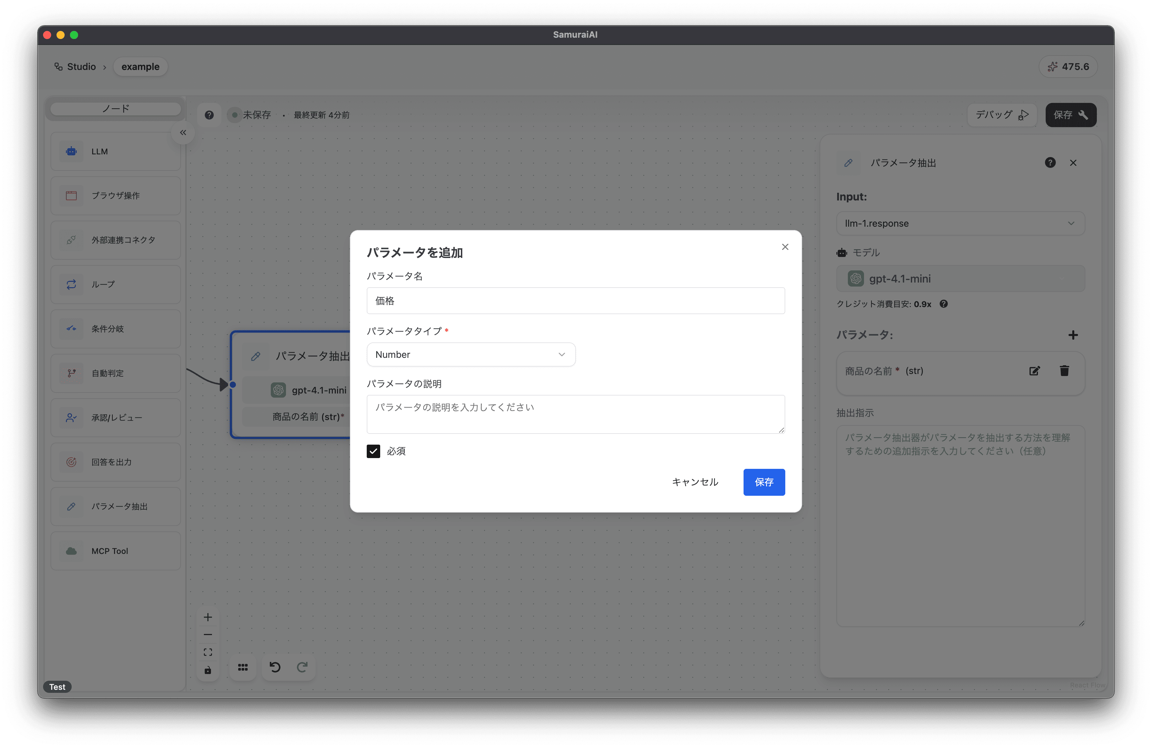Click the plus icon next to パラメータ

click(1073, 335)
